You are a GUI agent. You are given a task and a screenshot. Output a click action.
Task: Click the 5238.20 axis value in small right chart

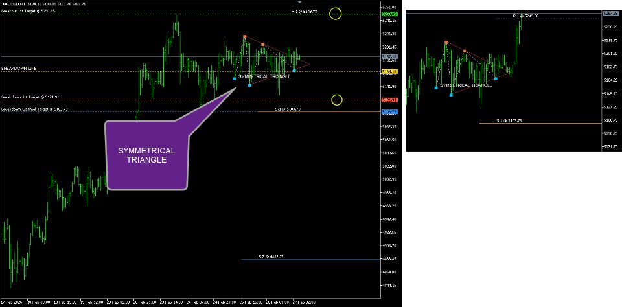610,27
